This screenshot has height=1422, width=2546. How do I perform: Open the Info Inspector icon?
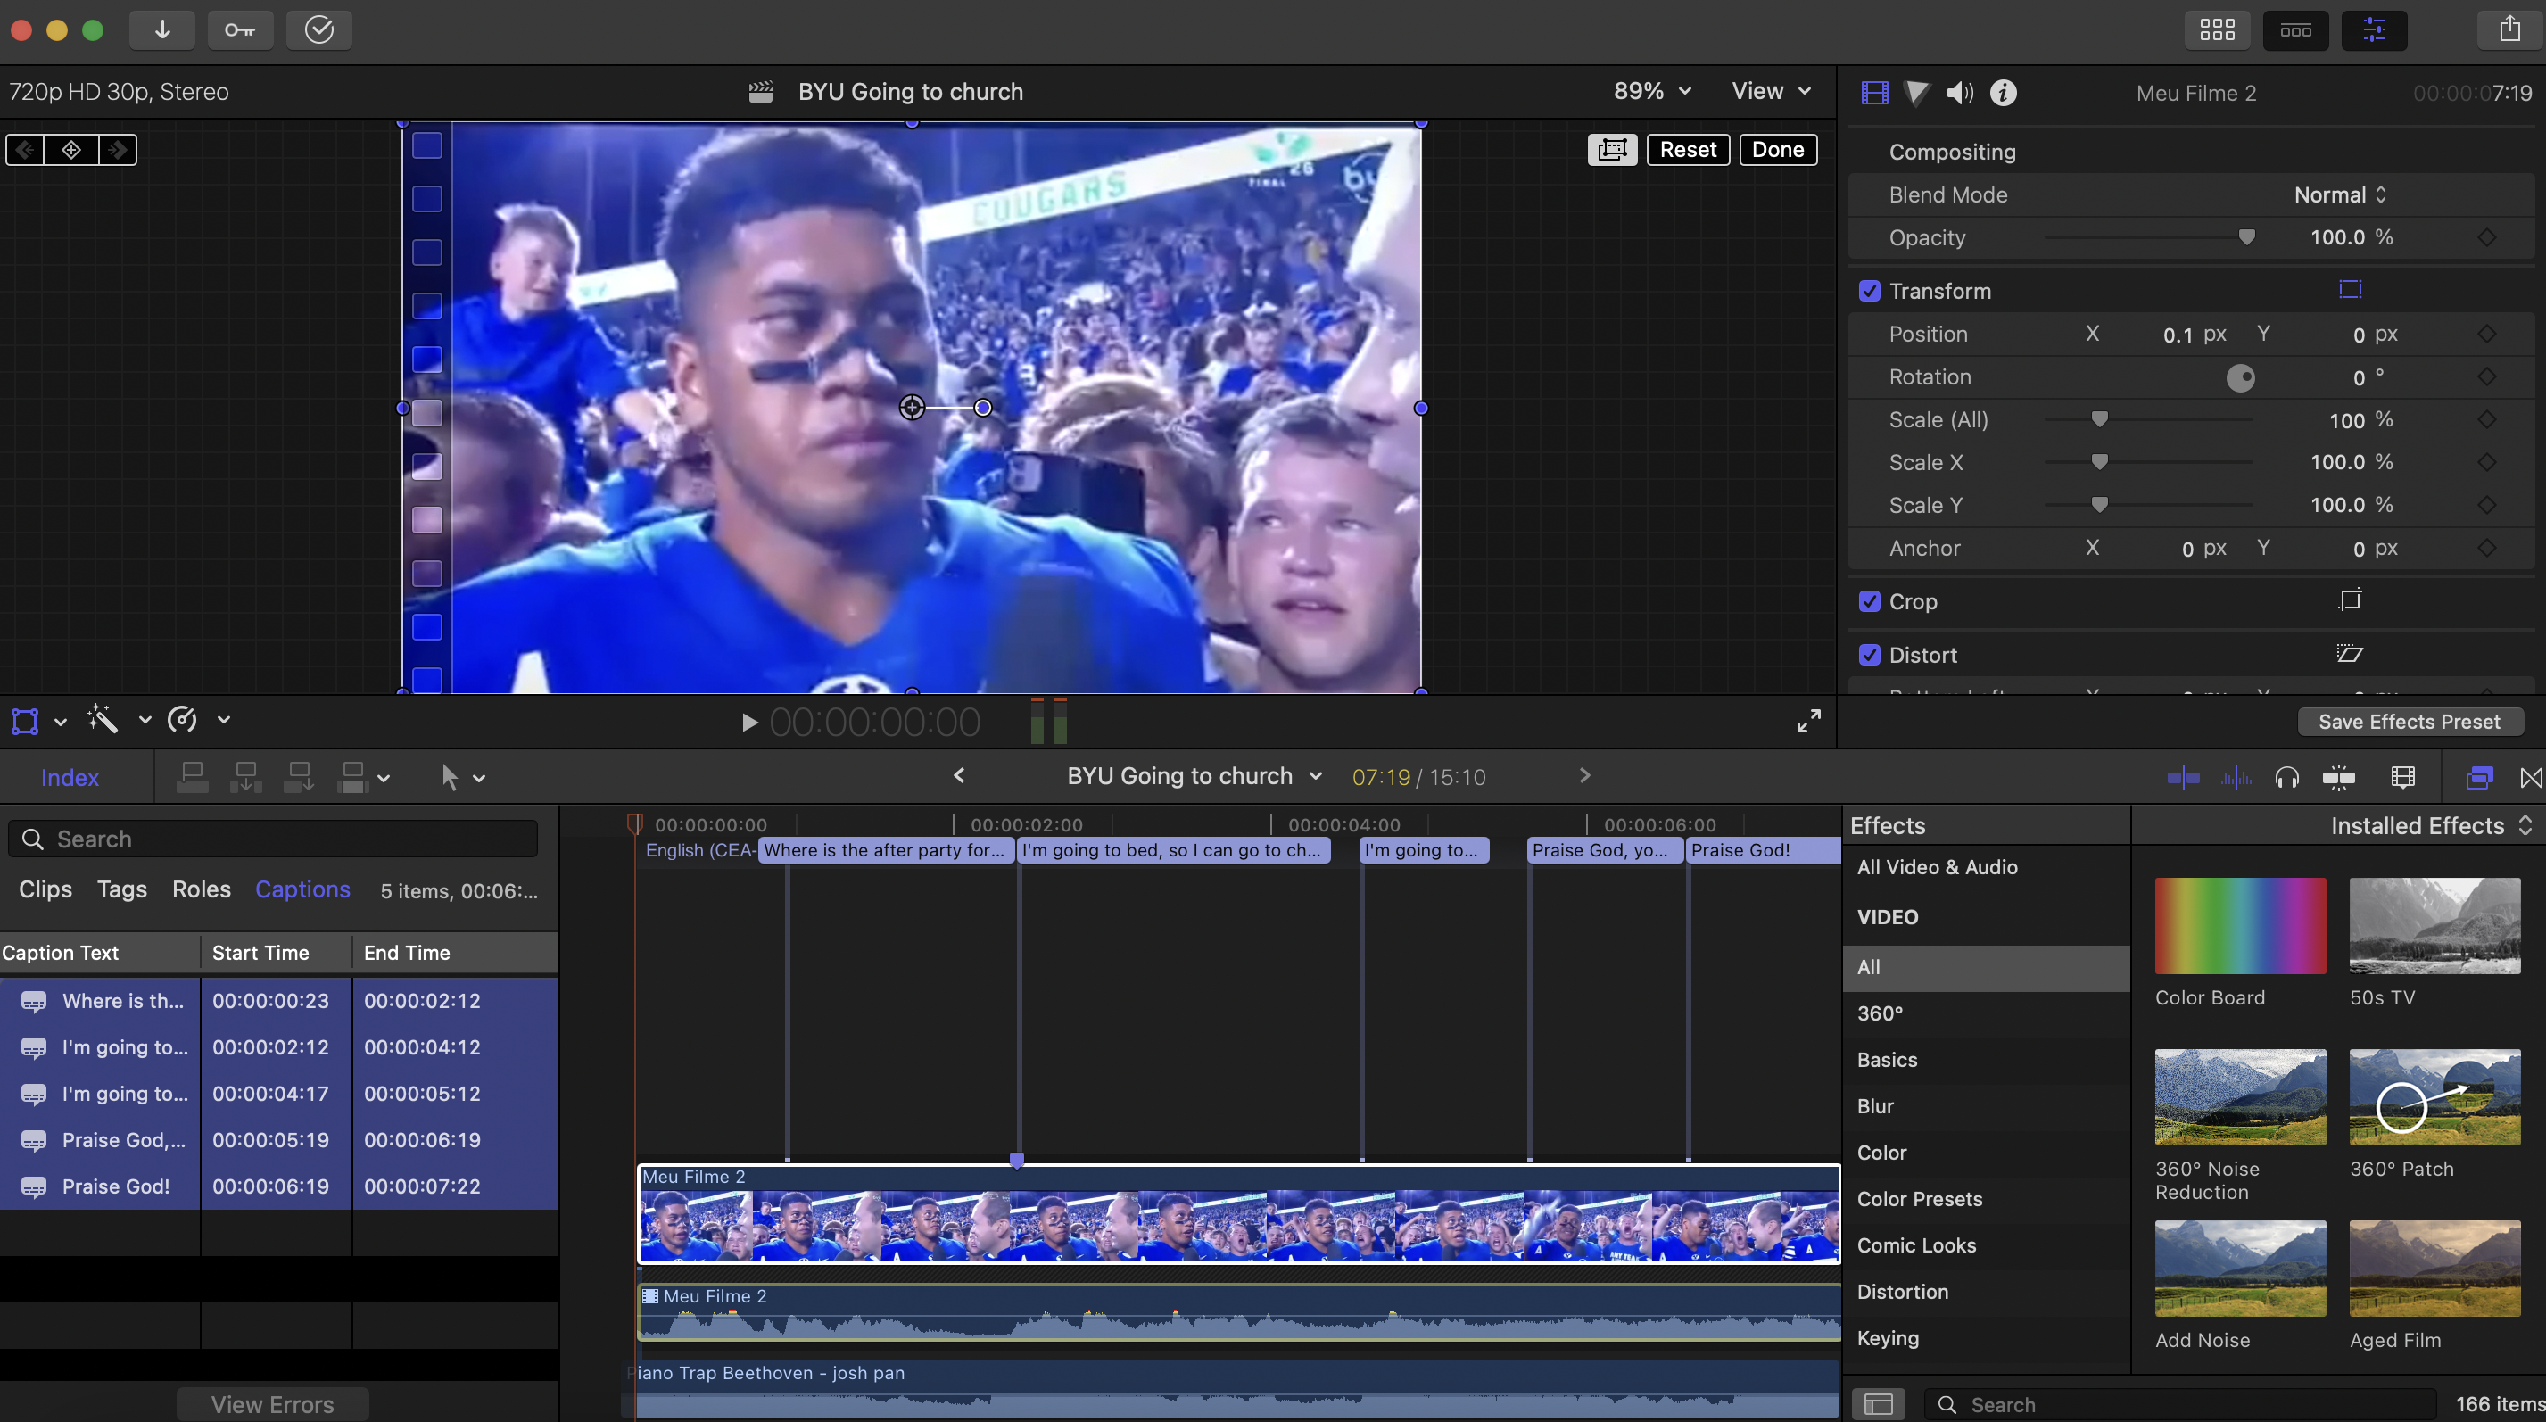point(2003,93)
